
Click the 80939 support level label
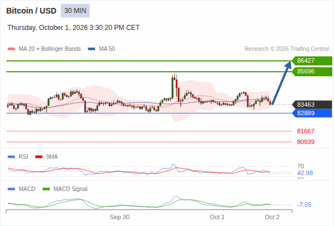[306, 142]
